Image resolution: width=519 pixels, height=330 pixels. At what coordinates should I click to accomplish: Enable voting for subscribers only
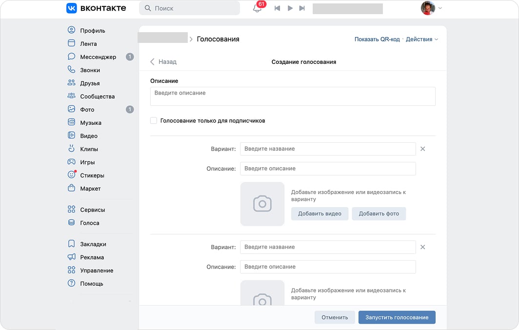153,120
